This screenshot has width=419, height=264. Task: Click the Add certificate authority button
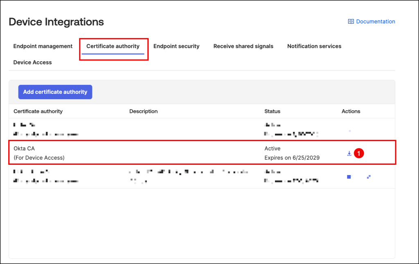point(55,92)
